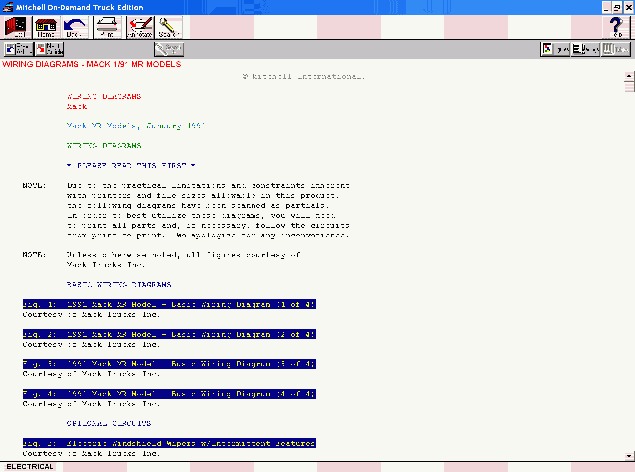The width and height of the screenshot is (635, 472).
Task: Click the disabled Search+ button
Action: 169,49
